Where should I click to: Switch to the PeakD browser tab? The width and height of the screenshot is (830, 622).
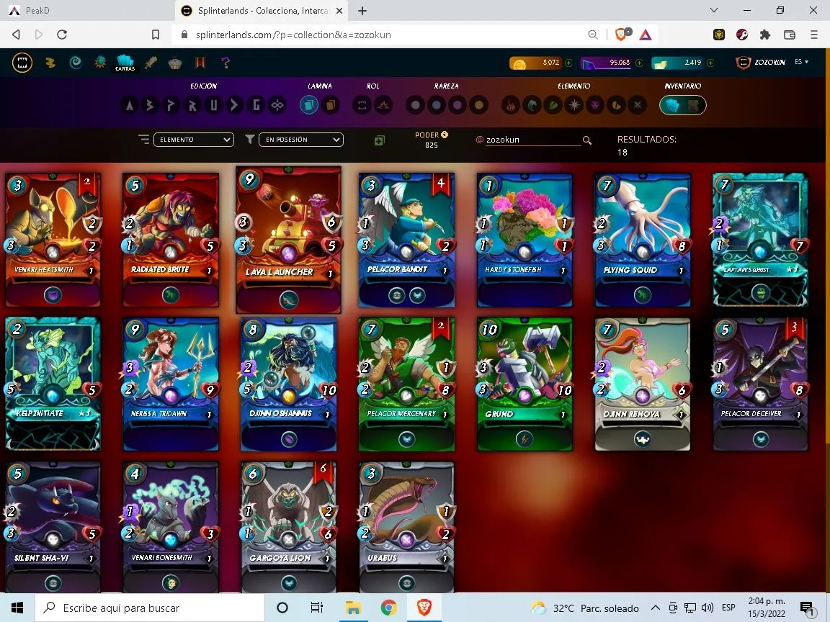click(x=87, y=11)
